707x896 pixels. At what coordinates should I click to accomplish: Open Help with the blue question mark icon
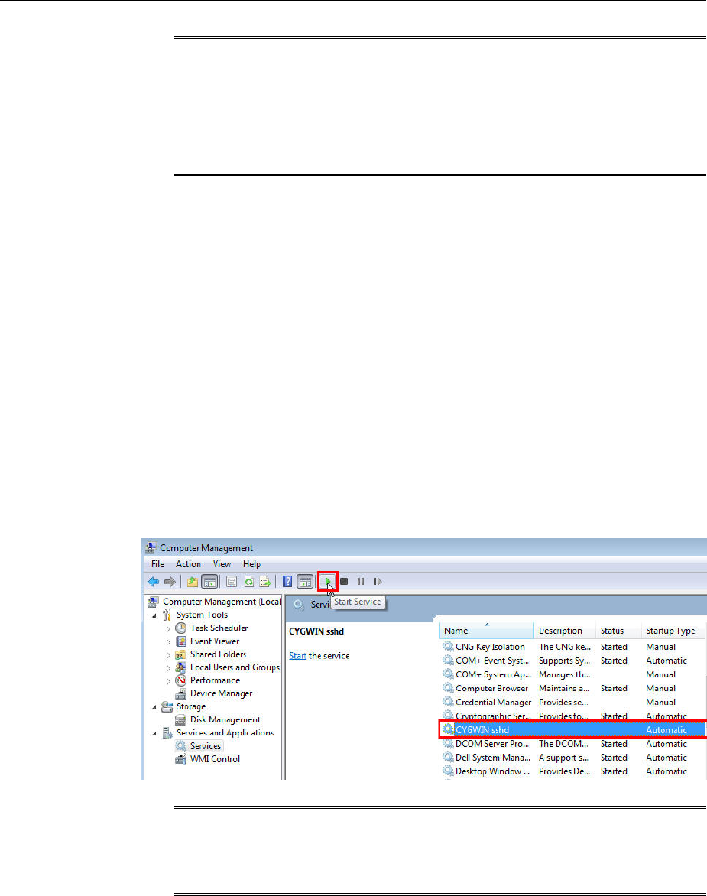[287, 582]
